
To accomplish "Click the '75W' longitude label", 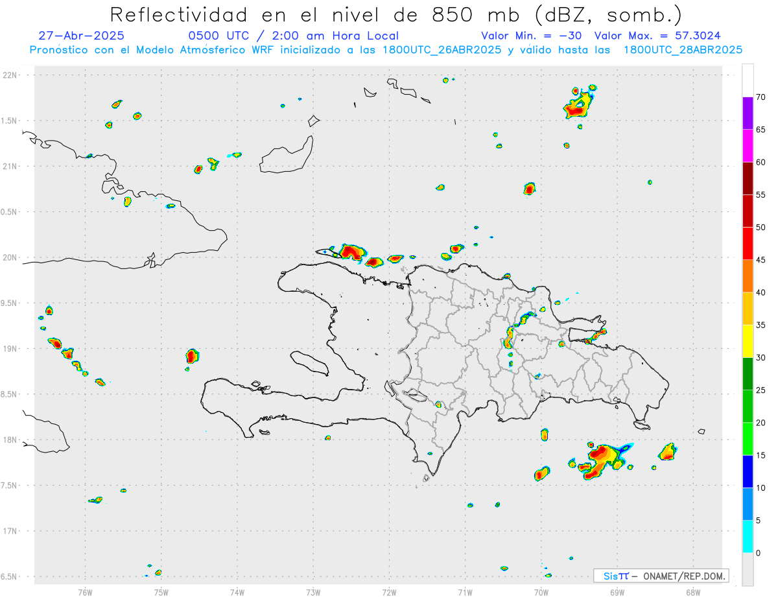I will 161,592.
